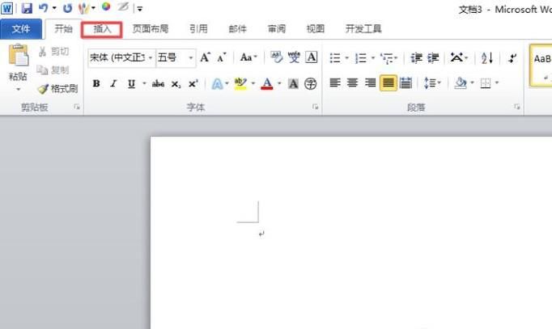Toggle Underline formatting
The image size is (552, 329).
131,83
